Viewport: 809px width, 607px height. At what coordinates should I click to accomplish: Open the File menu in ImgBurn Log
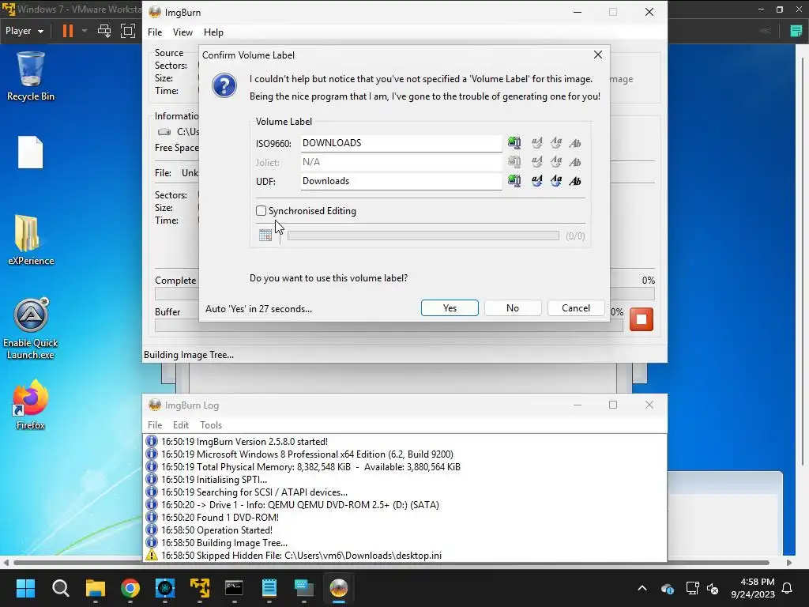point(155,424)
